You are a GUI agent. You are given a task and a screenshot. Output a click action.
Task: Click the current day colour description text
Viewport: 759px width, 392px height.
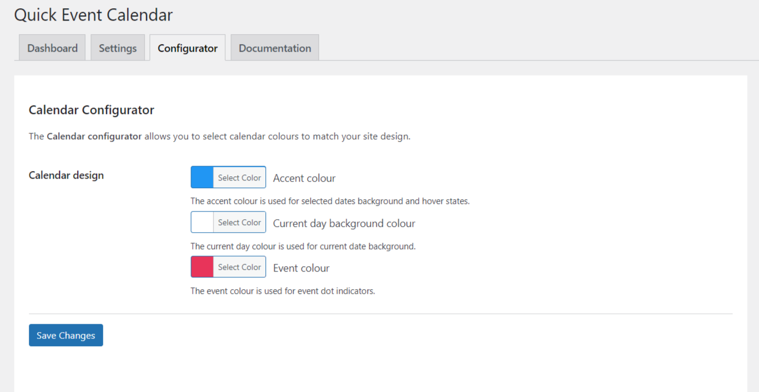point(303,246)
